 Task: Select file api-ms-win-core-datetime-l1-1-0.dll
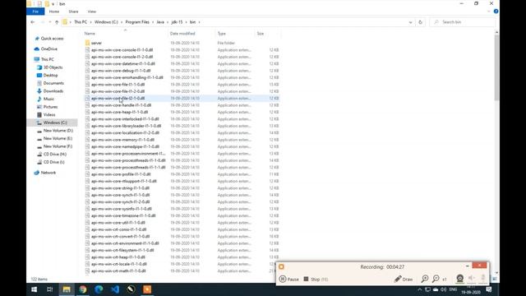[x=122, y=64]
